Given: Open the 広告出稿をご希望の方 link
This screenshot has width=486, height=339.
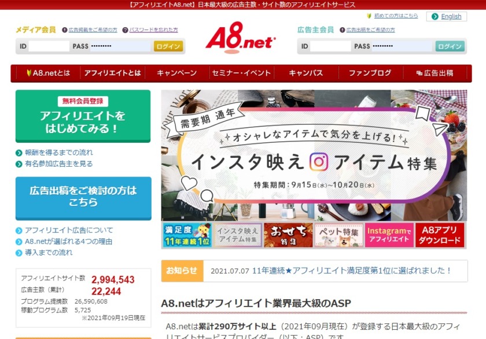Looking at the screenshot, I should point(370,30).
